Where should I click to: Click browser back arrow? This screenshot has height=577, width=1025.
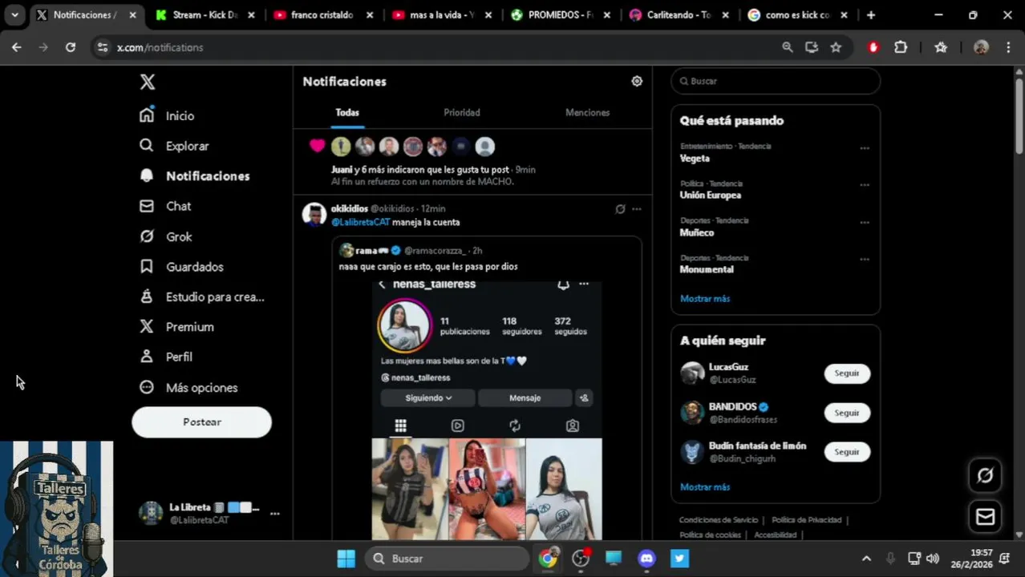point(17,47)
